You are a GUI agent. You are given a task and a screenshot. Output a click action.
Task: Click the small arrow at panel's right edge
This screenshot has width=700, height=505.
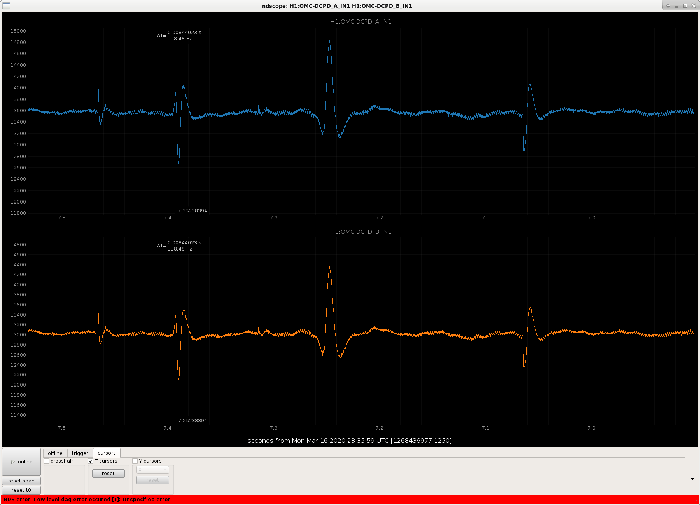tap(692, 479)
